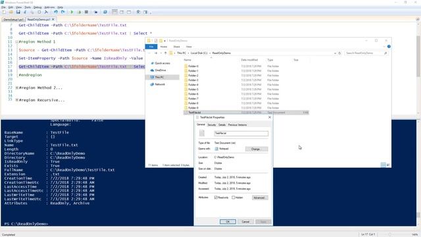Click the New script icon in ISE toolbar

tap(4, 12)
